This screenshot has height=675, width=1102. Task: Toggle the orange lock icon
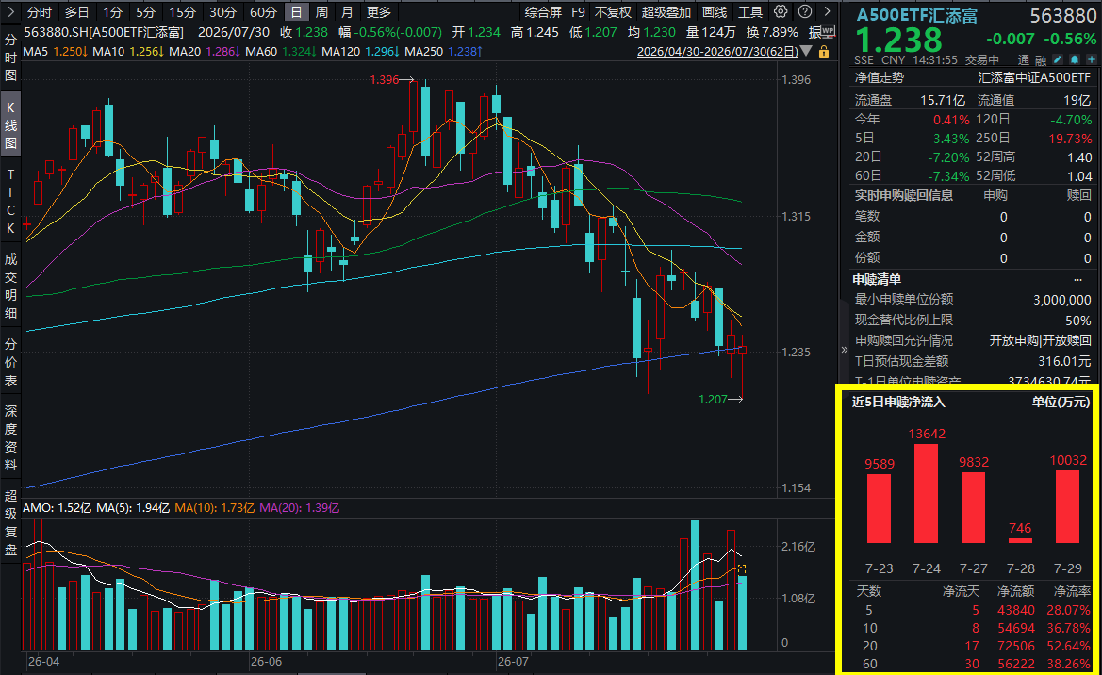tap(824, 51)
